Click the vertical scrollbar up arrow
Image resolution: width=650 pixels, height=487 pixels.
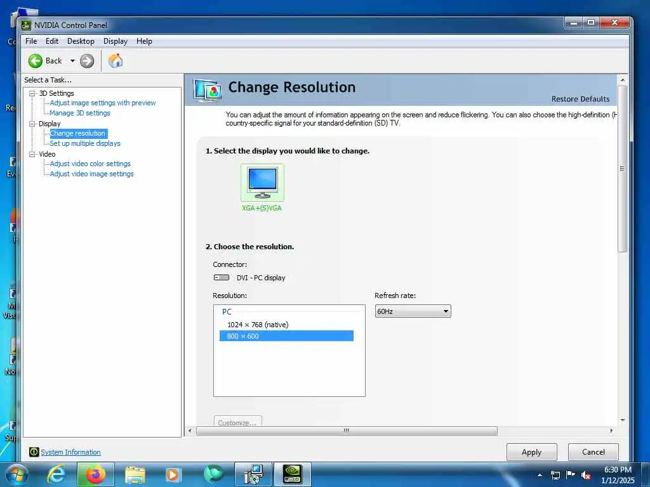point(622,79)
